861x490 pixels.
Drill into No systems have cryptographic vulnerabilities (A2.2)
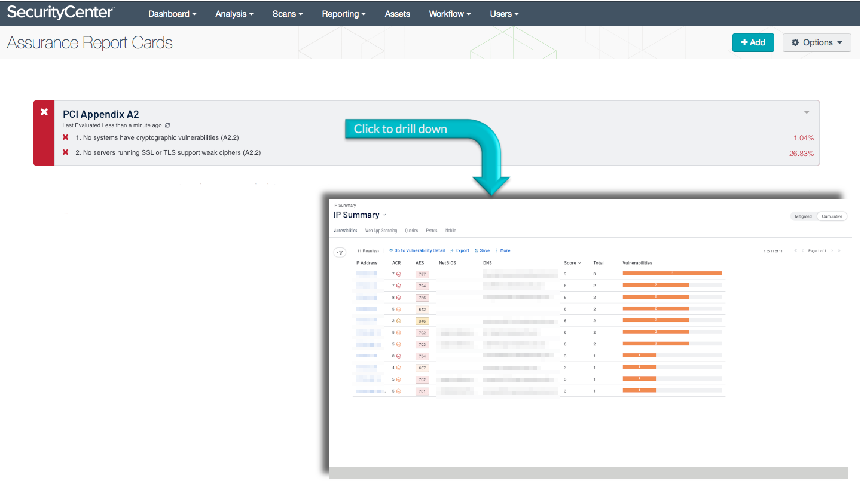157,137
